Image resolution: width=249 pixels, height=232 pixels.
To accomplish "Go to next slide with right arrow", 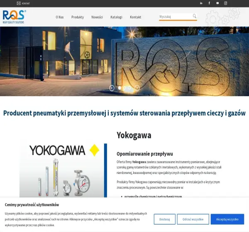I will [x=137, y=88].
